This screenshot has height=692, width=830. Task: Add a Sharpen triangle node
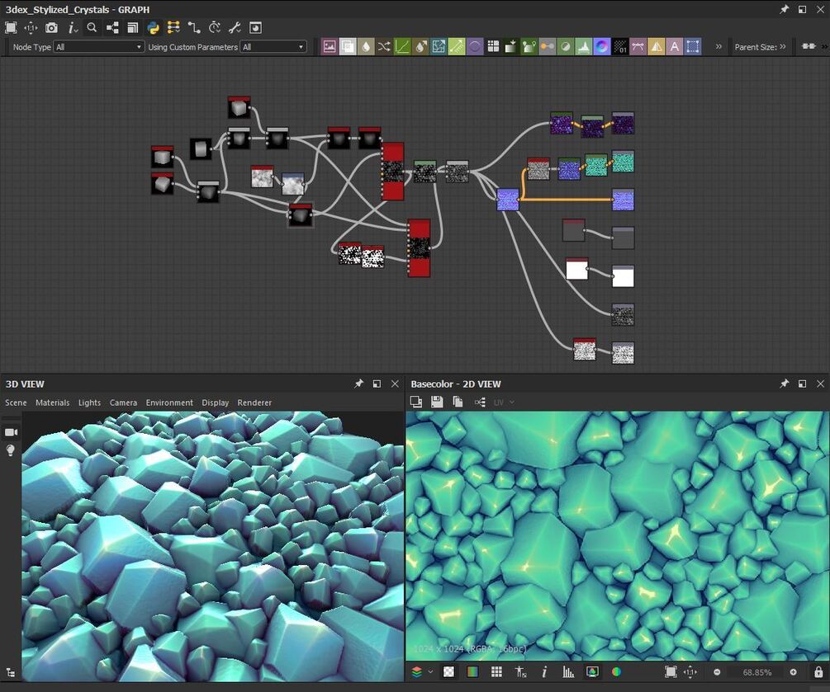(657, 46)
